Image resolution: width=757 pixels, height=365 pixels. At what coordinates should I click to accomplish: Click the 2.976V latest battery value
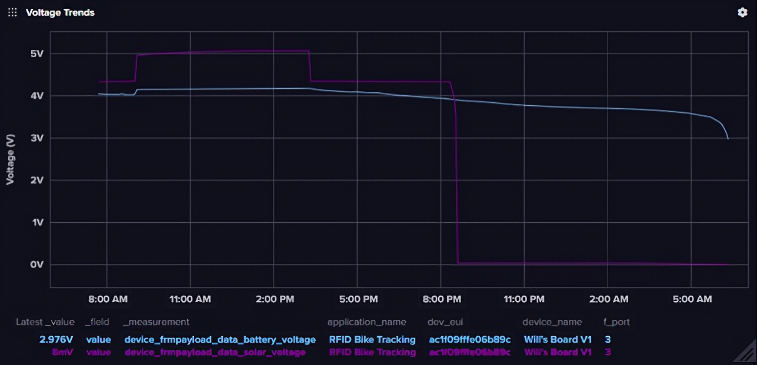coord(57,340)
